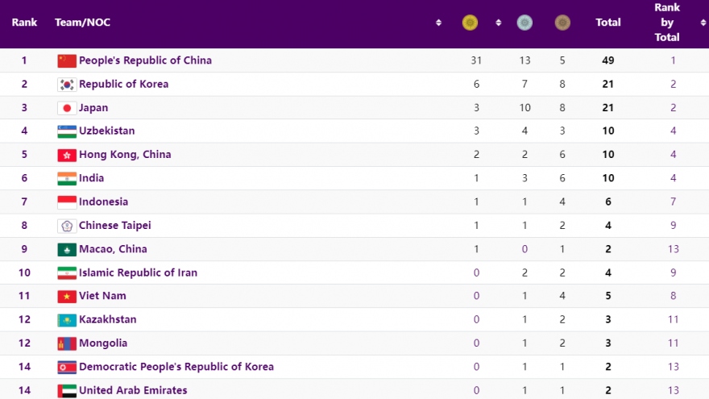The width and height of the screenshot is (709, 399).
Task: Toggle sort arrows right of gold medal
Action: pos(499,23)
